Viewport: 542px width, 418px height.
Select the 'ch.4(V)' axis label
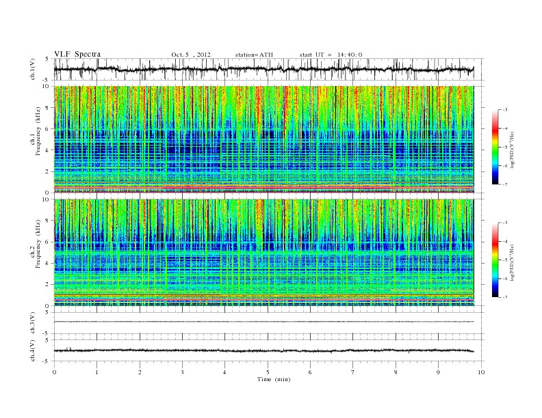(x=33, y=350)
